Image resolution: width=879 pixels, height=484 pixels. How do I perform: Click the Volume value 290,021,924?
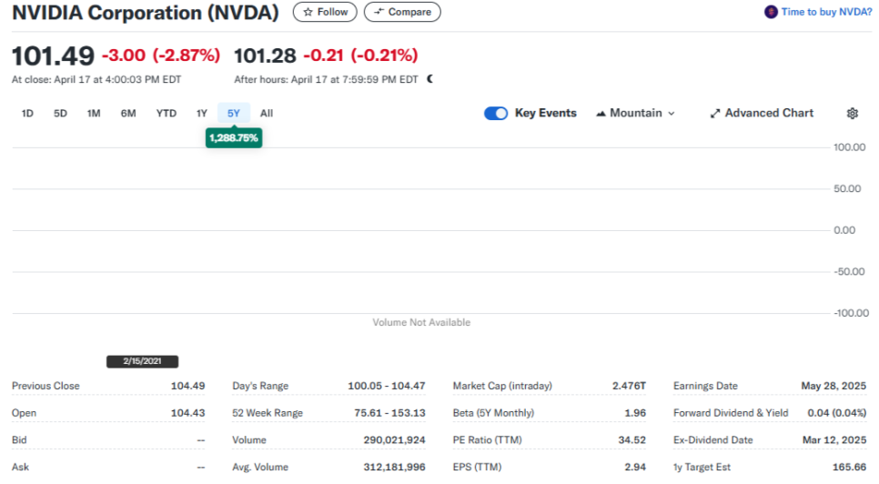[394, 439]
